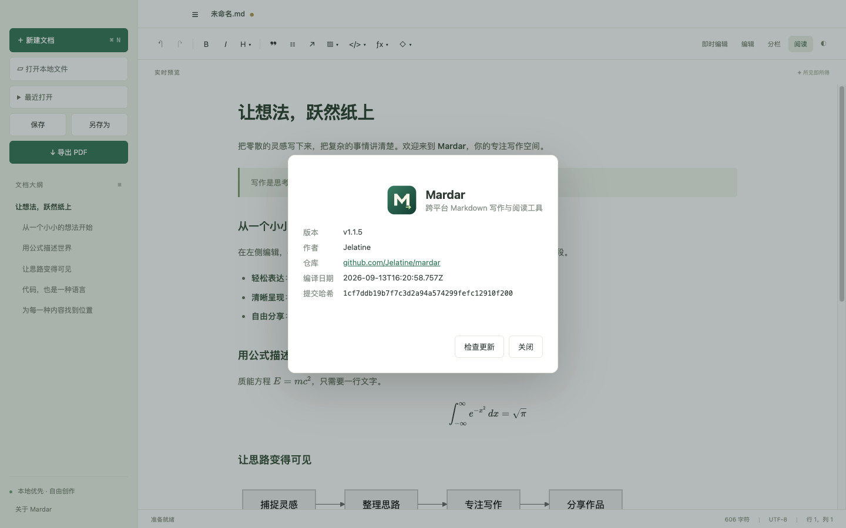Switch to 编辑 mode
The height and width of the screenshot is (528, 846).
point(747,44)
